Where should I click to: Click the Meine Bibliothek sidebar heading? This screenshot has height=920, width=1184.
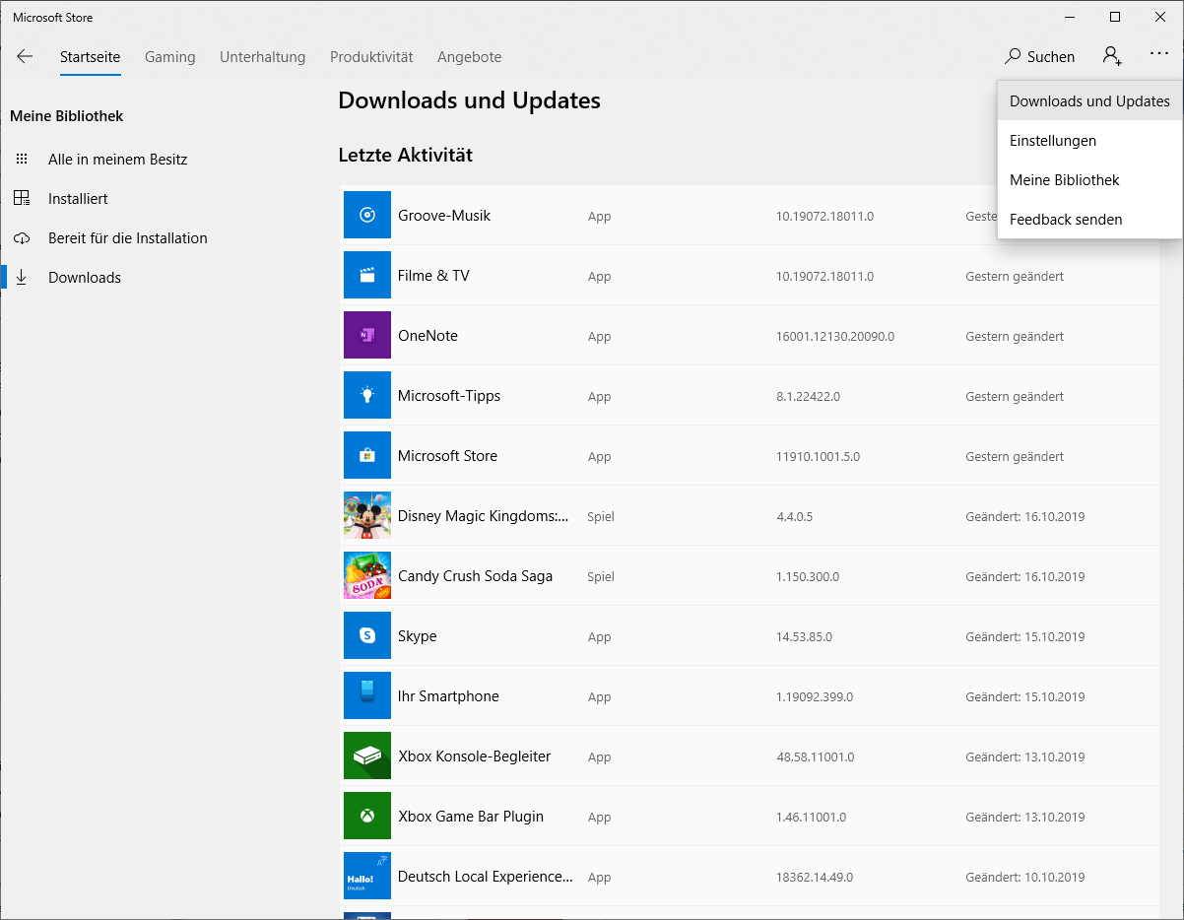point(67,115)
